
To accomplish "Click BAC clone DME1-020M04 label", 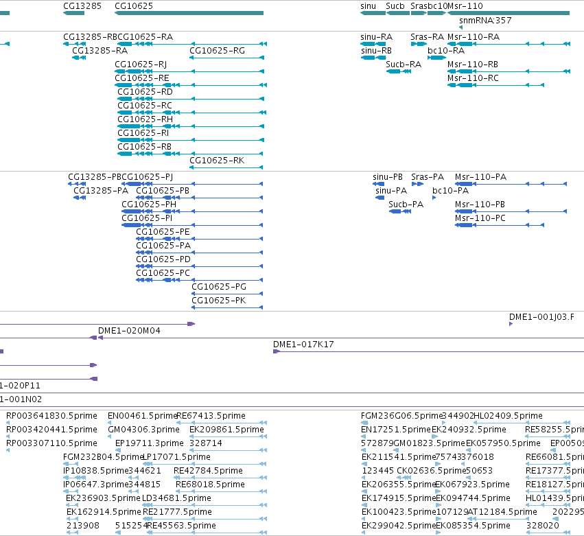I will (x=129, y=331).
